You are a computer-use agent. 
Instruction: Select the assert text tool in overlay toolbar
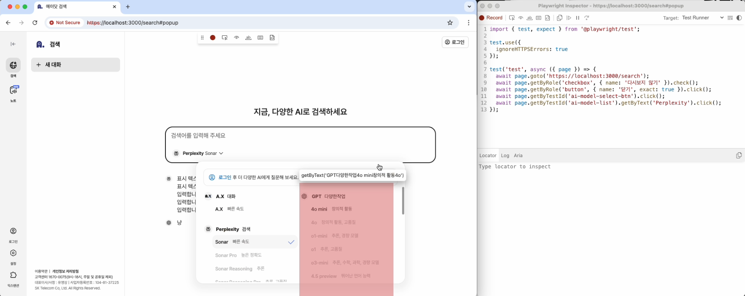248,38
